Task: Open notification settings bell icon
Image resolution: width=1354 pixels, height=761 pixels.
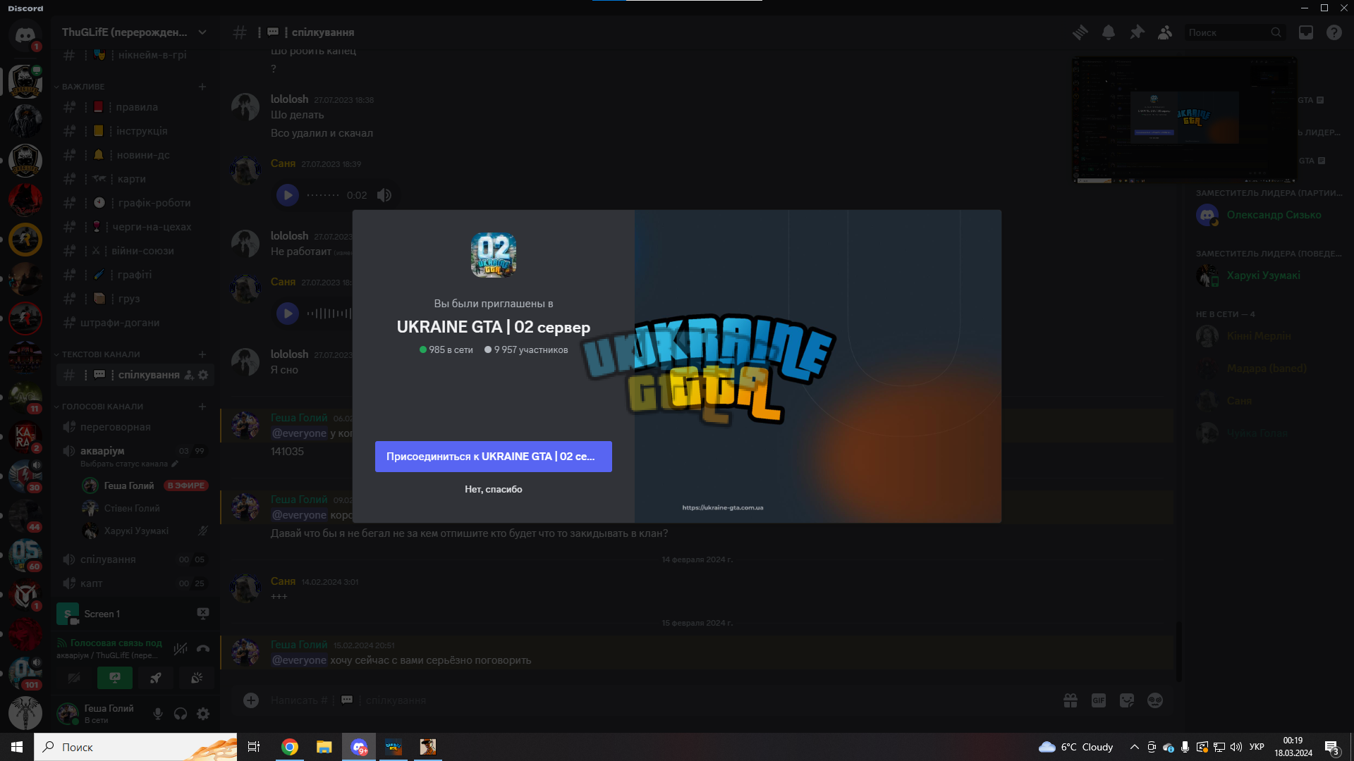Action: point(1109,32)
